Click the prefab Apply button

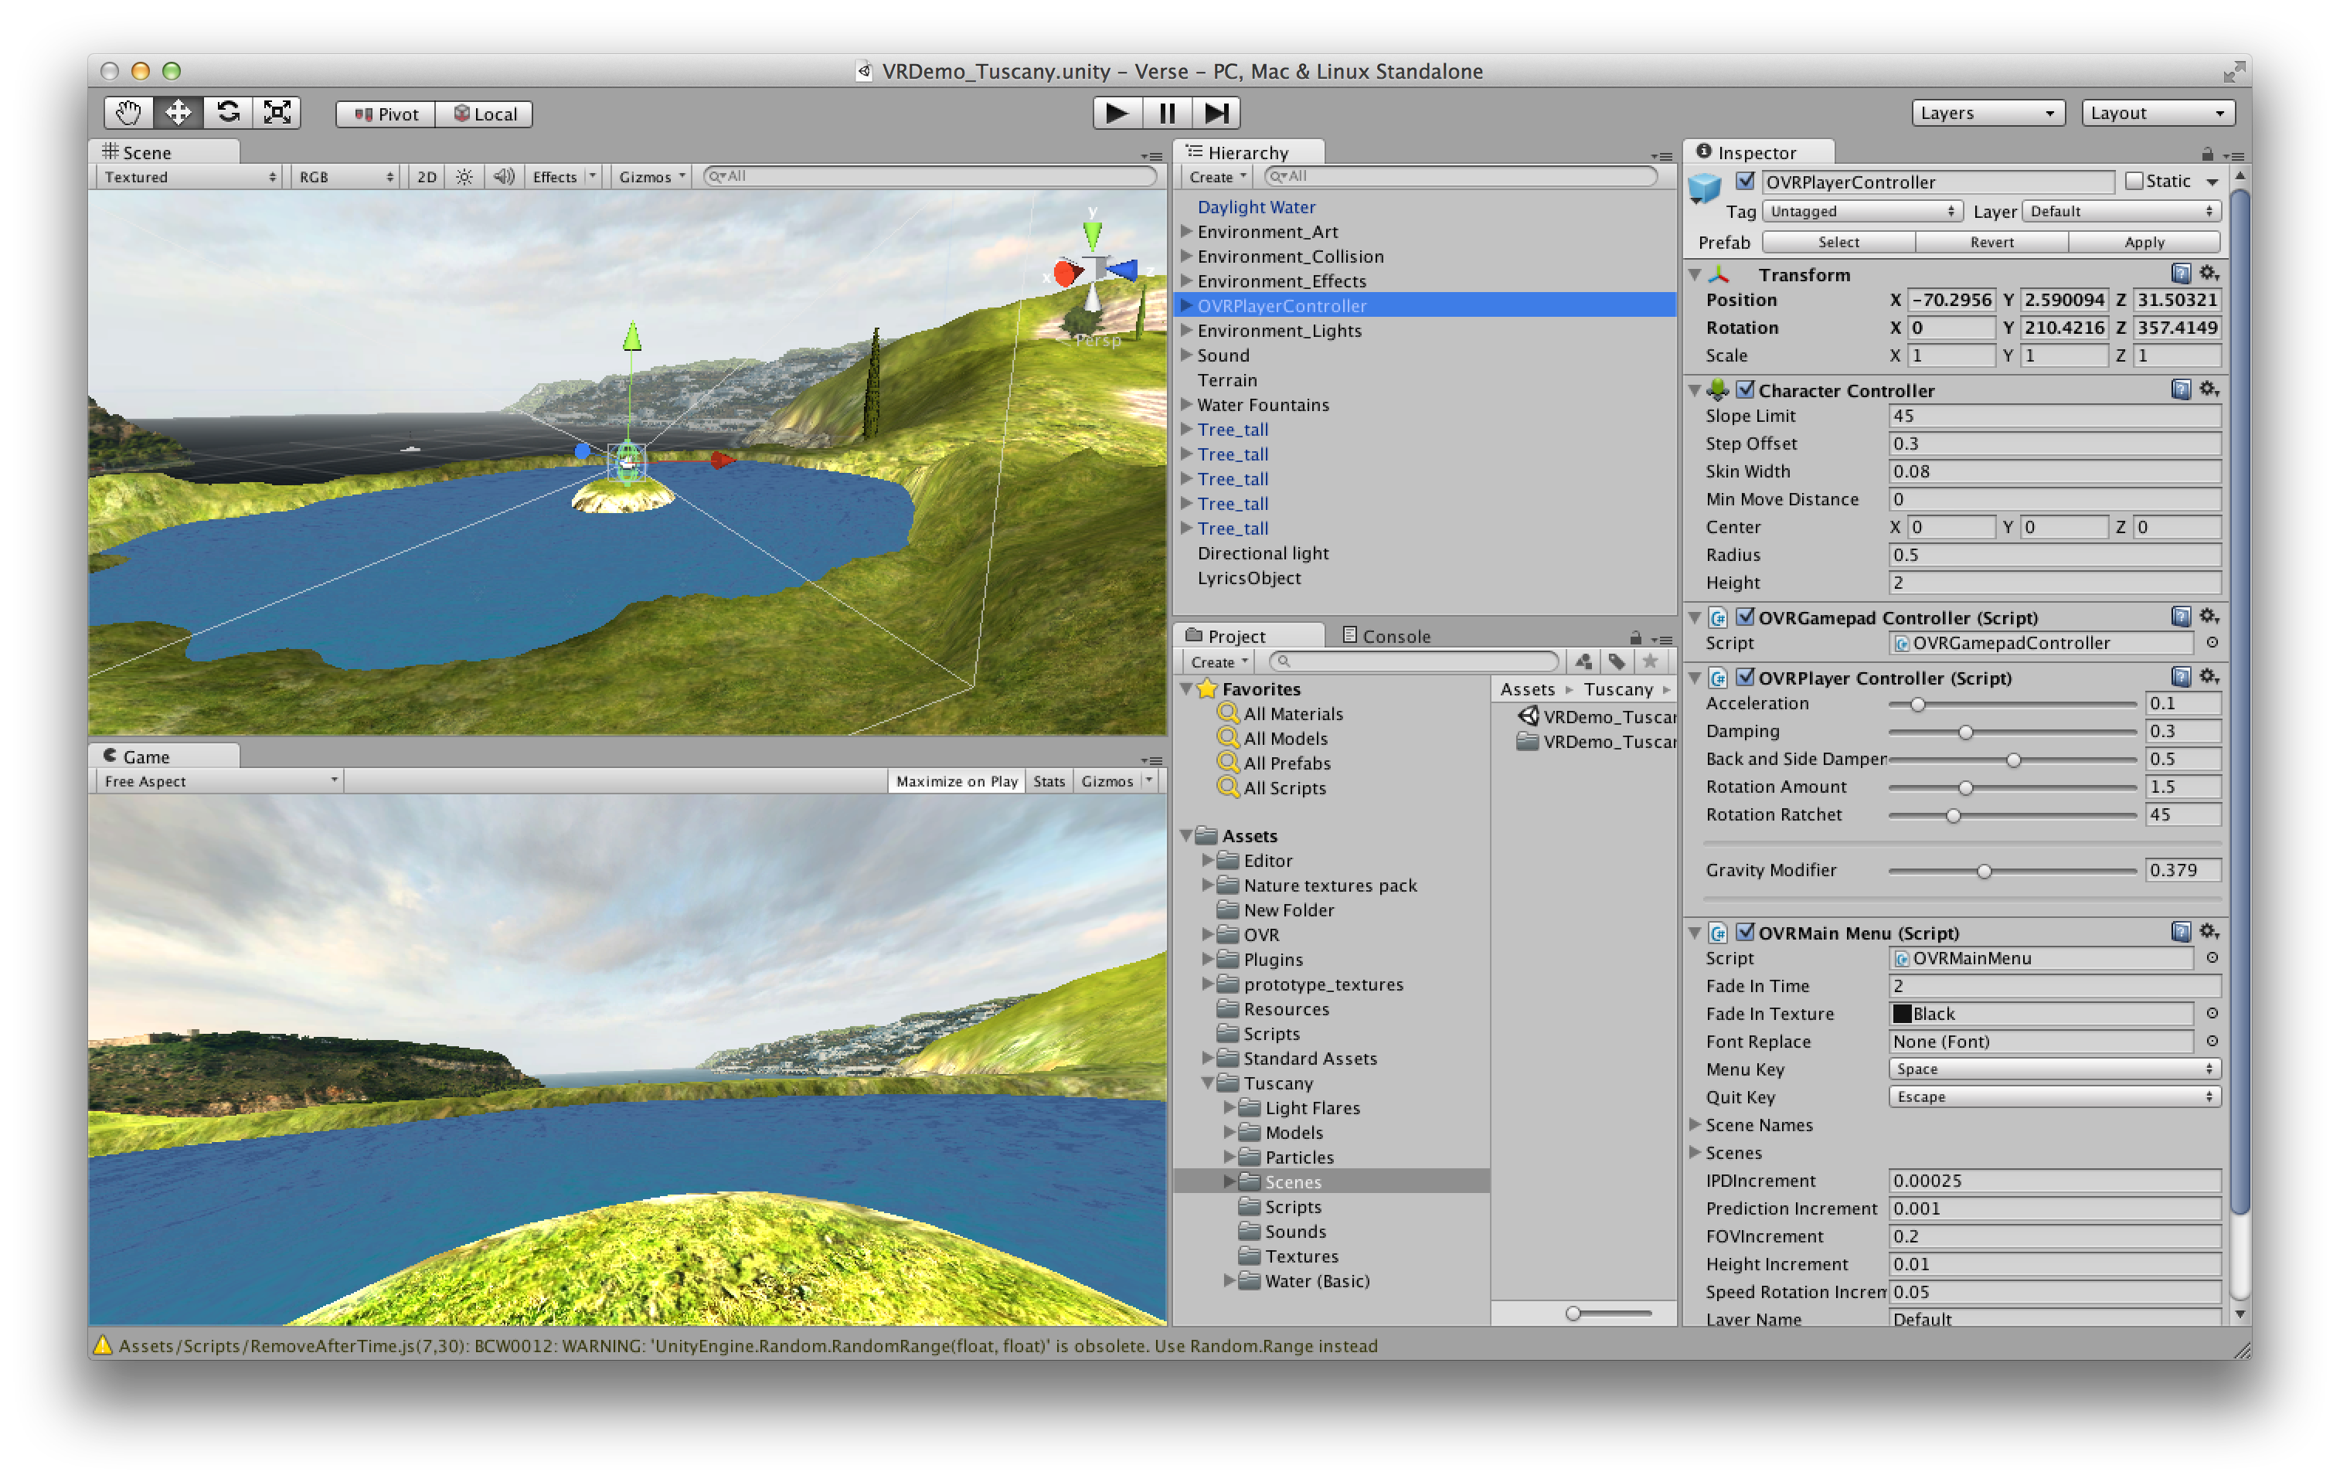click(x=2144, y=242)
